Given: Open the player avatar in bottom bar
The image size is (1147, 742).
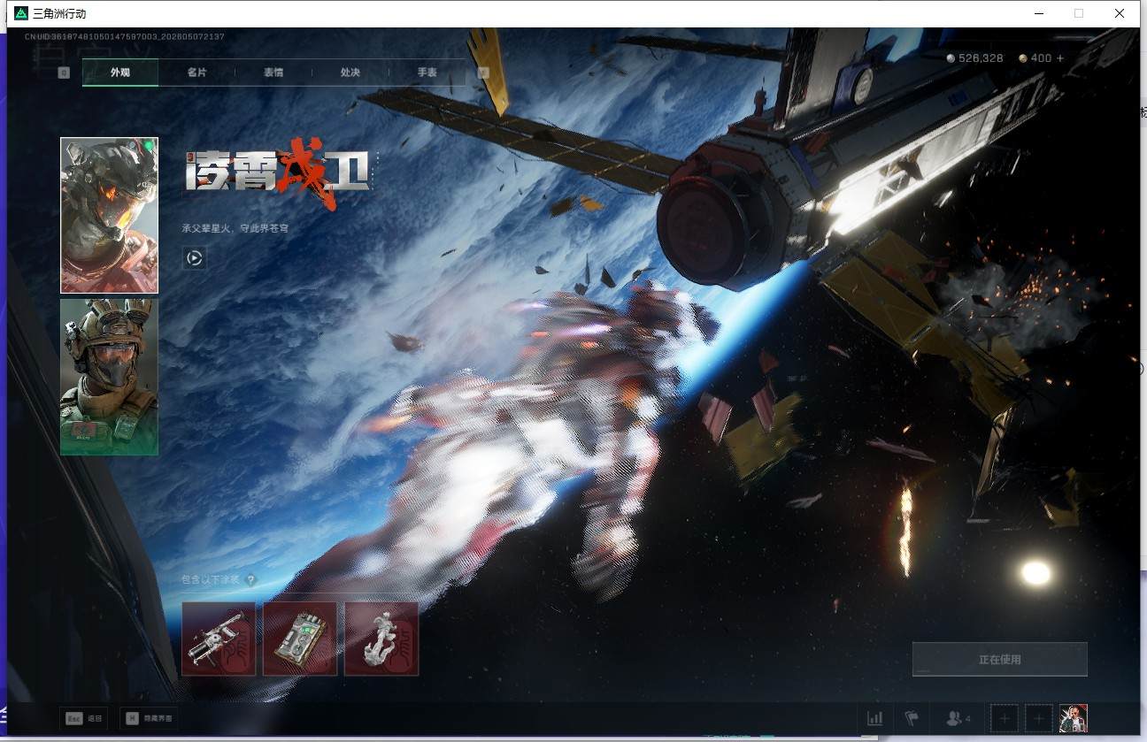Looking at the screenshot, I should (1074, 718).
